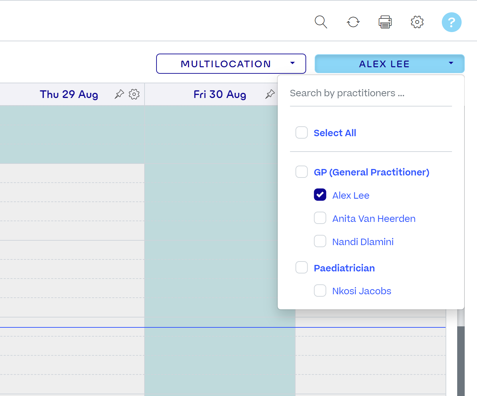477x396 pixels.
Task: Check the Nkosi Jacobs checkbox
Action: click(x=320, y=291)
